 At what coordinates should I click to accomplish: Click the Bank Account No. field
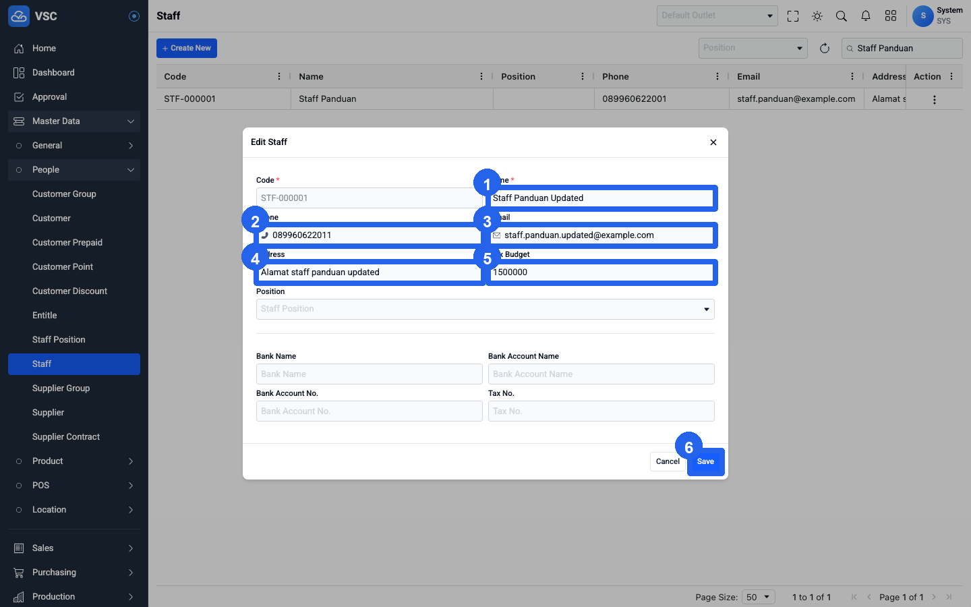point(370,411)
